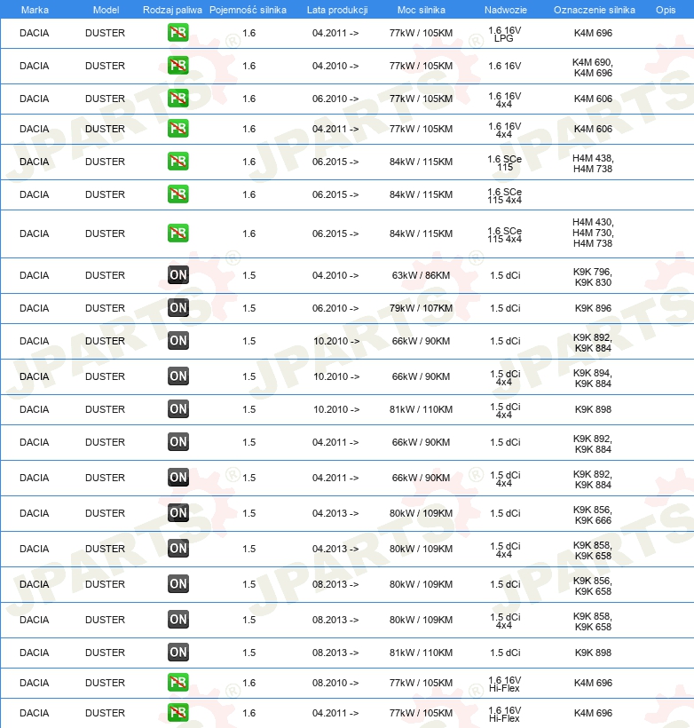This screenshot has width=694, height=728.
Task: Click the '1.5' capacity cell in the 63kW / 86KM row
Action: point(248,275)
